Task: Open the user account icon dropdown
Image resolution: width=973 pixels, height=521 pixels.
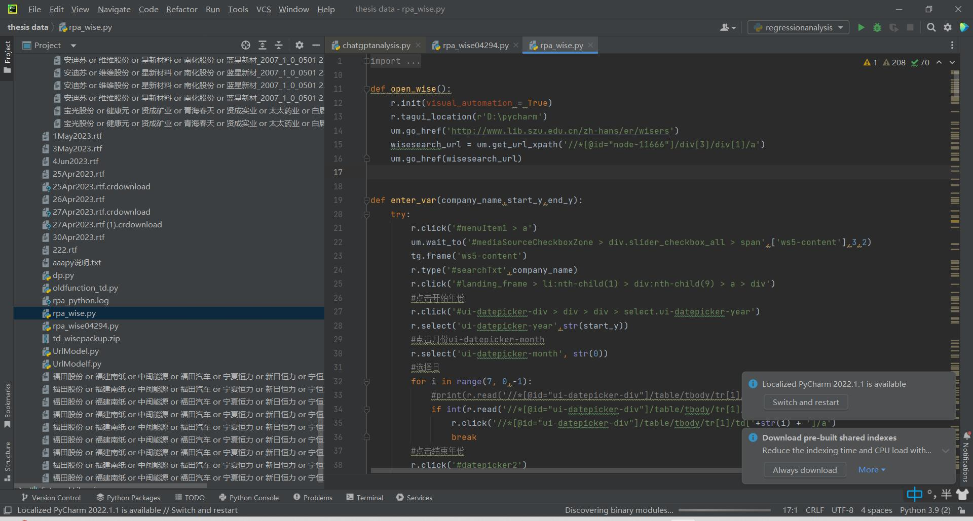Action: [728, 27]
